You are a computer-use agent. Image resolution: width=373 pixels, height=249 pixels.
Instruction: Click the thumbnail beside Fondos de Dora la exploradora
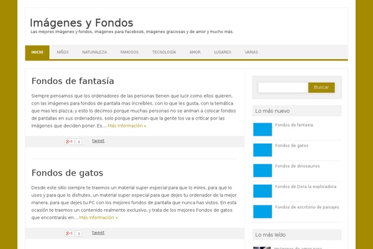click(x=262, y=191)
